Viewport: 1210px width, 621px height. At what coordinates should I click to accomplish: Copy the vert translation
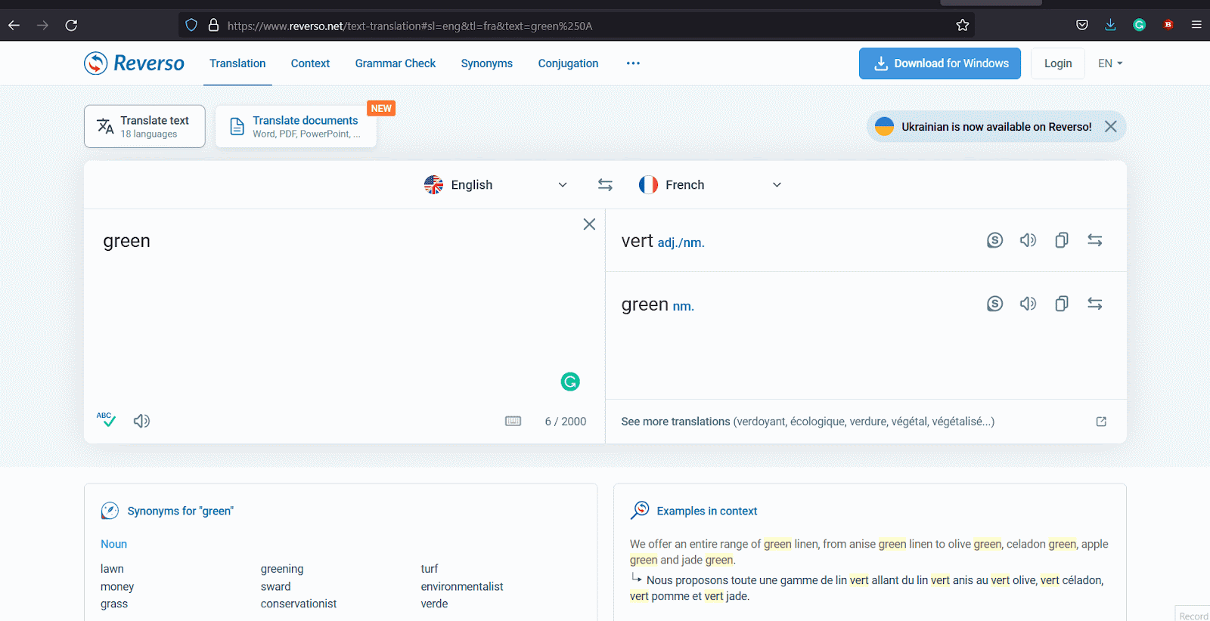[x=1061, y=240]
